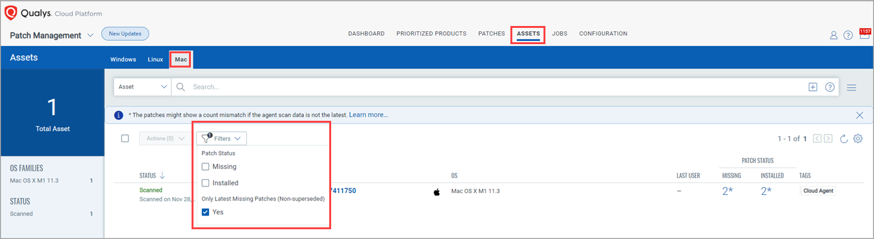Dismiss the patch count mismatch notice

(x=860, y=115)
